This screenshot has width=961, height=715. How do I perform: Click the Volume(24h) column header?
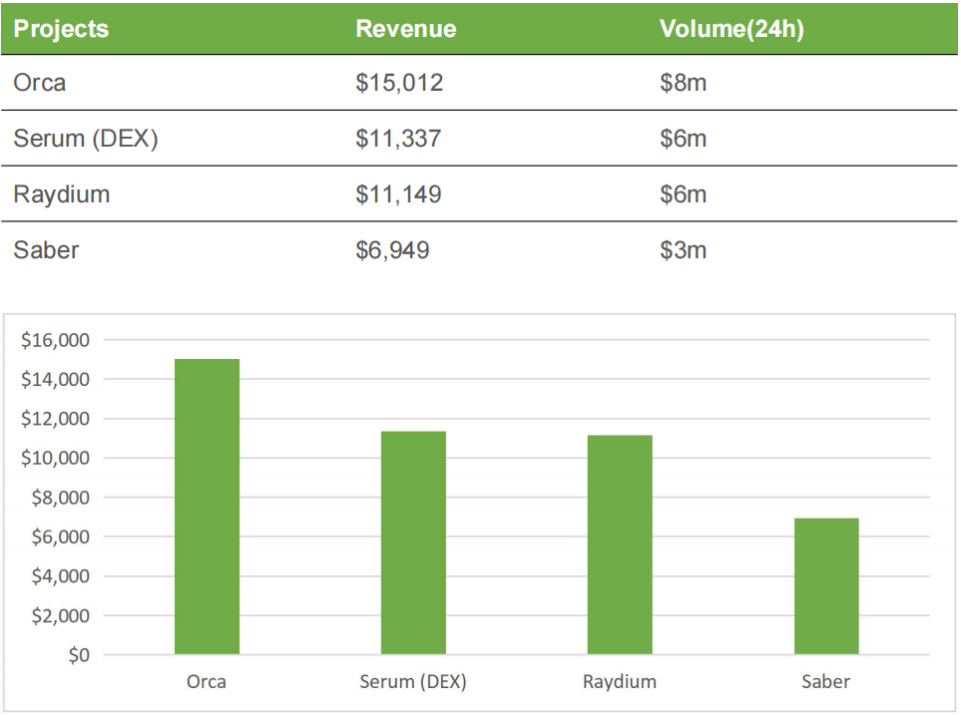(x=731, y=29)
